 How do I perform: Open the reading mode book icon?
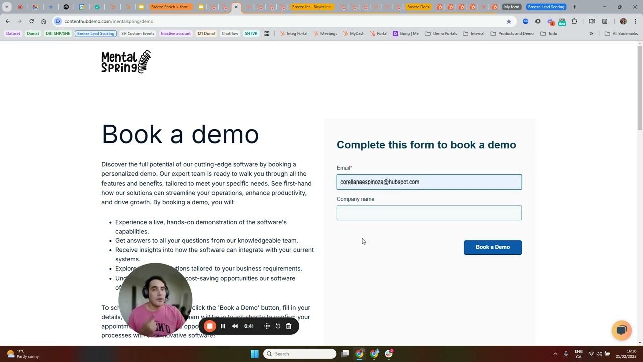pyautogui.click(x=592, y=21)
